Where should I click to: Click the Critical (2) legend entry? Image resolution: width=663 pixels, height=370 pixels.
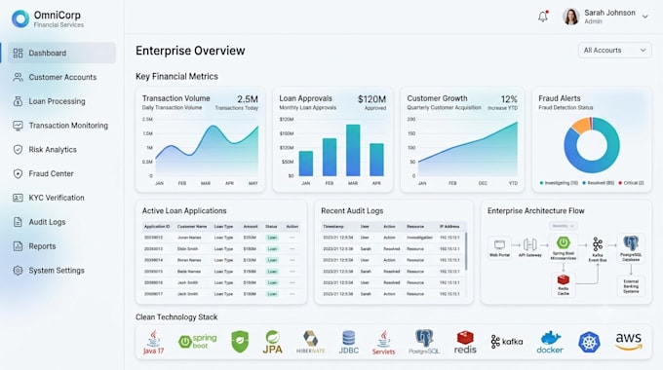click(631, 183)
